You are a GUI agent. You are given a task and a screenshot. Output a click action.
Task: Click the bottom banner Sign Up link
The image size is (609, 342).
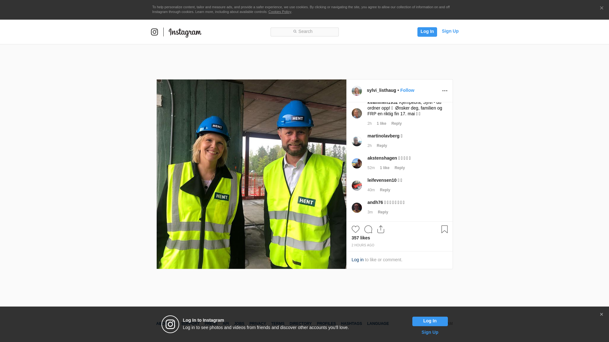point(430,332)
